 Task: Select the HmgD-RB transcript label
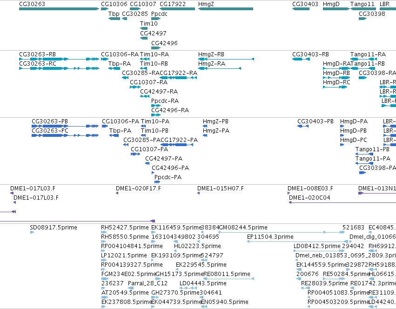336,73
